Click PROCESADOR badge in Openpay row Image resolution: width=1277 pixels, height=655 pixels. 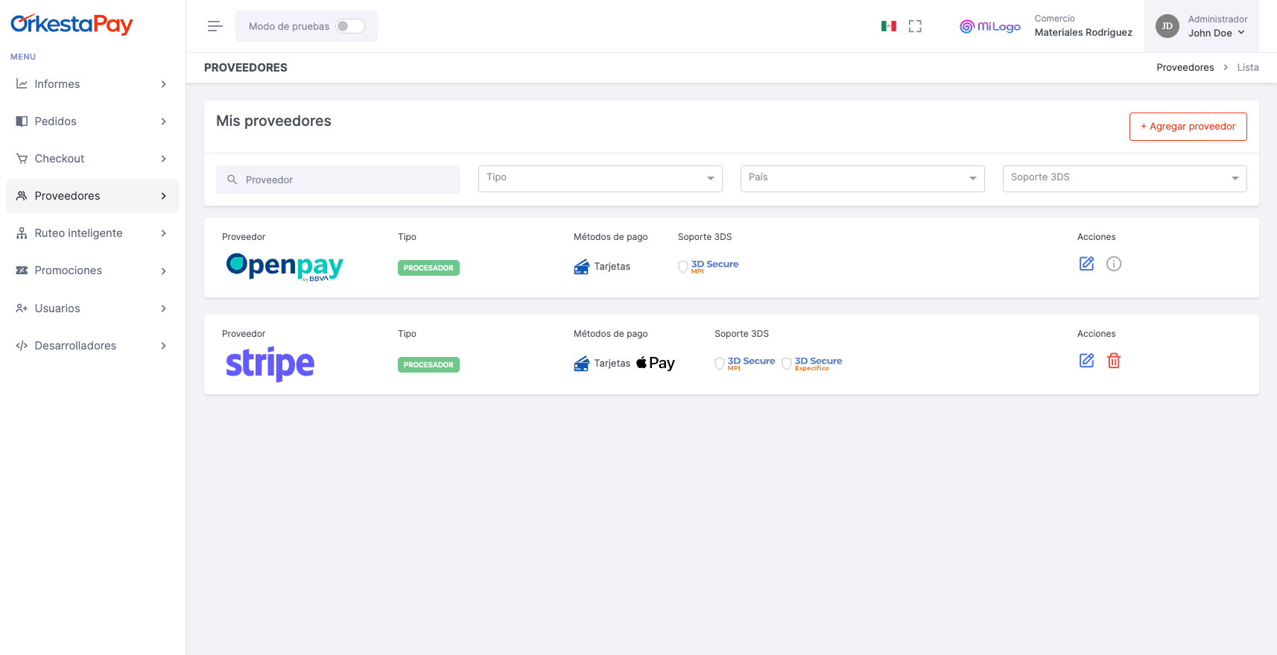pos(428,268)
